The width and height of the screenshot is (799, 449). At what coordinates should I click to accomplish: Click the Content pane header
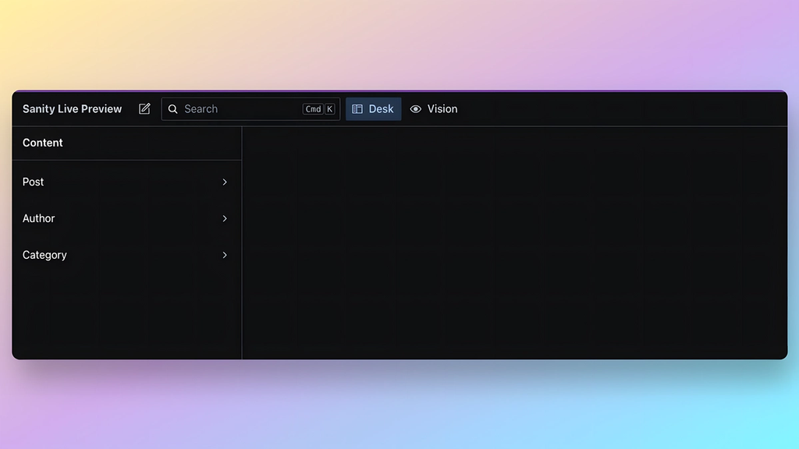coord(43,143)
